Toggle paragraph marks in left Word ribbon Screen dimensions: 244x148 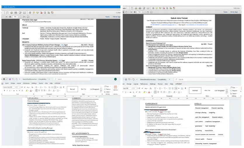(64, 87)
